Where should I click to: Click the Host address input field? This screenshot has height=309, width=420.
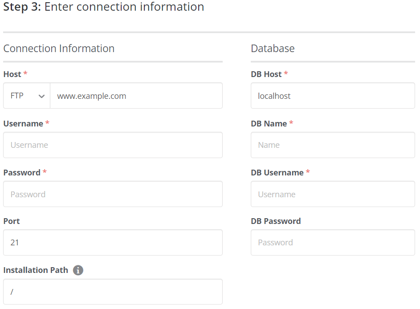136,96
